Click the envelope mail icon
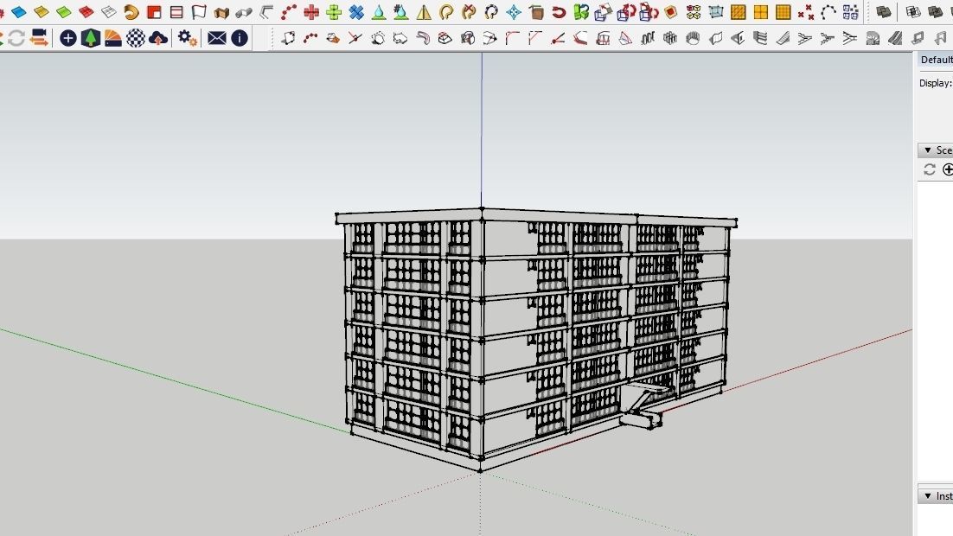Screen dimensions: 953x536 coord(216,38)
